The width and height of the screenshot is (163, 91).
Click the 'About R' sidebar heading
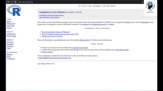coord(10,32)
